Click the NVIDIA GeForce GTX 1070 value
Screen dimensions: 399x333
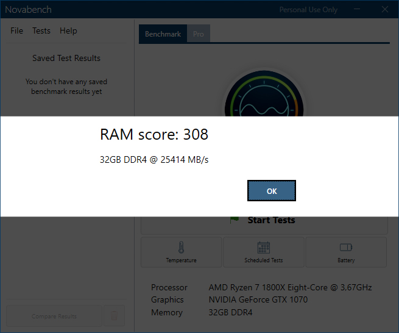pos(258,299)
